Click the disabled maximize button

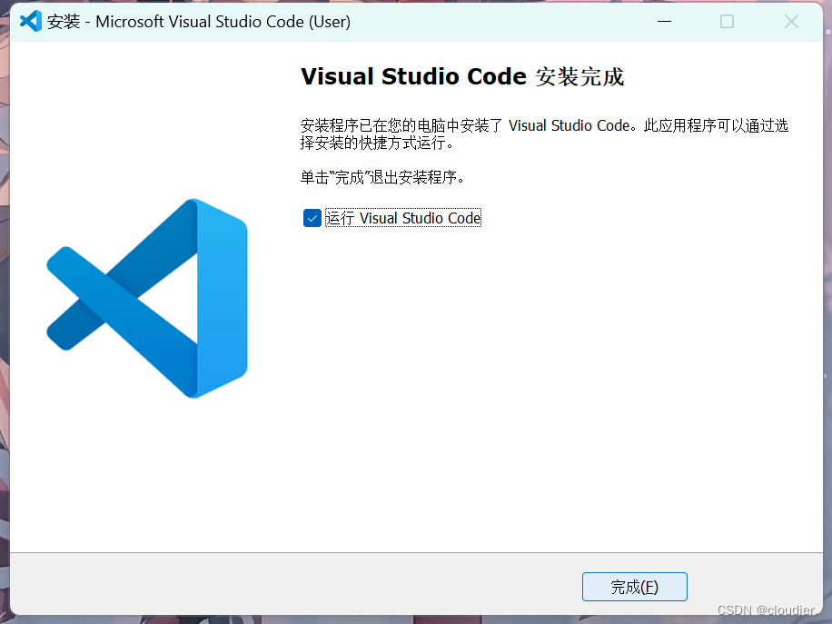tap(727, 22)
